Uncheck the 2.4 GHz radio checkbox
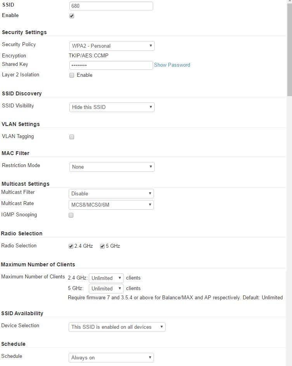 click(x=71, y=246)
